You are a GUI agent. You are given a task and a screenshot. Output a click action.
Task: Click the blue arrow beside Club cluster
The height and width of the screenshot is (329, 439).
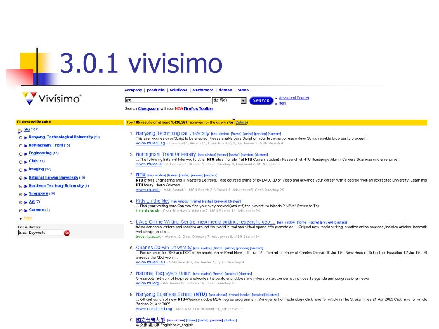coord(26,162)
